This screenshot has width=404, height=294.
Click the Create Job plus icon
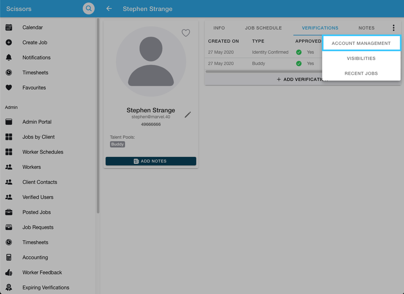click(9, 42)
